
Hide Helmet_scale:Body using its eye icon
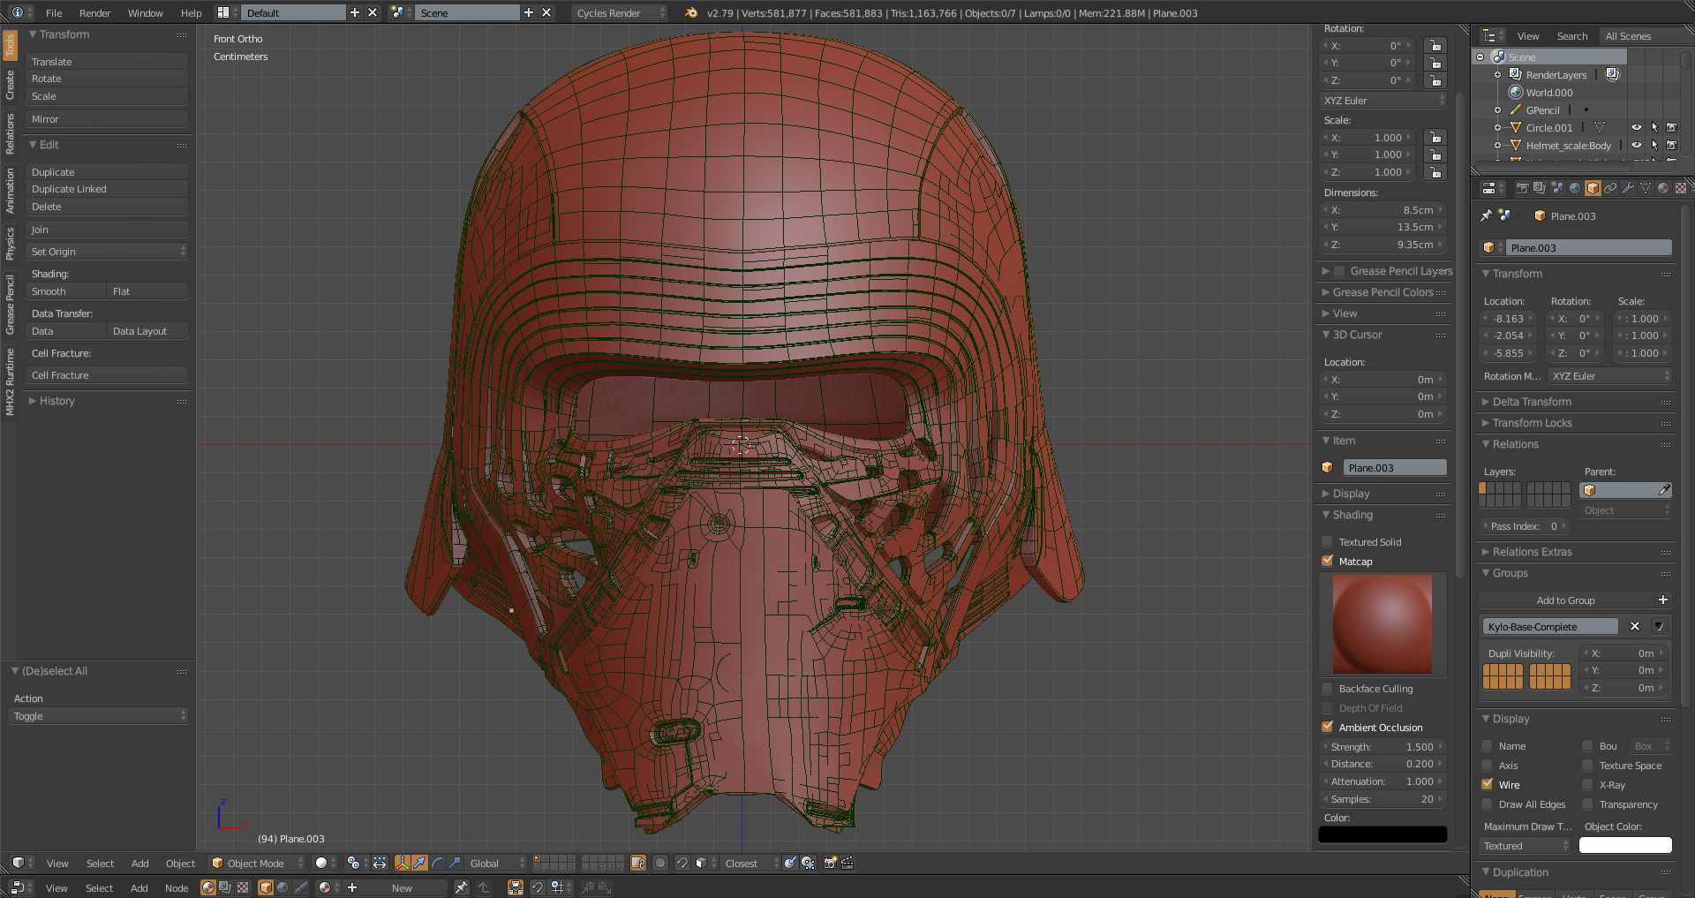click(x=1636, y=145)
